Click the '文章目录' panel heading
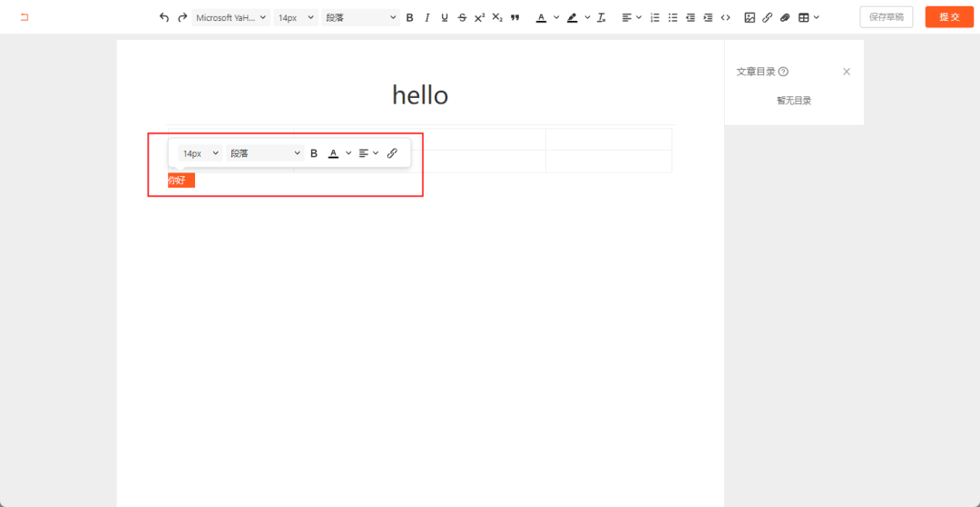This screenshot has width=980, height=507. click(x=756, y=72)
